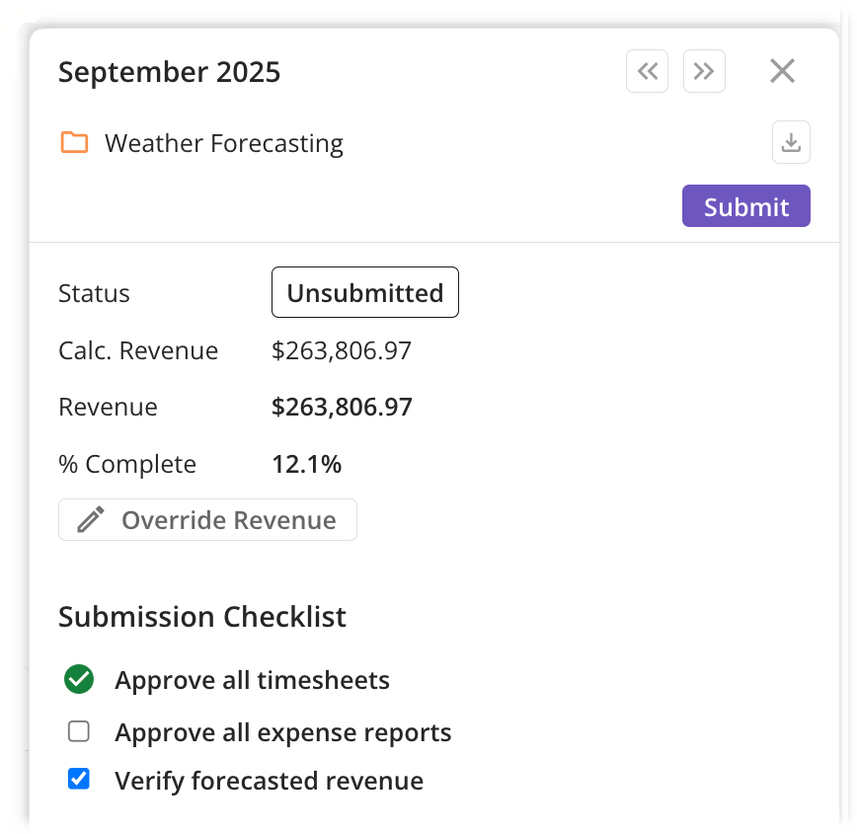Navigate to previous month with double-left chevron
This screenshot has height=834, width=857.
coord(647,70)
